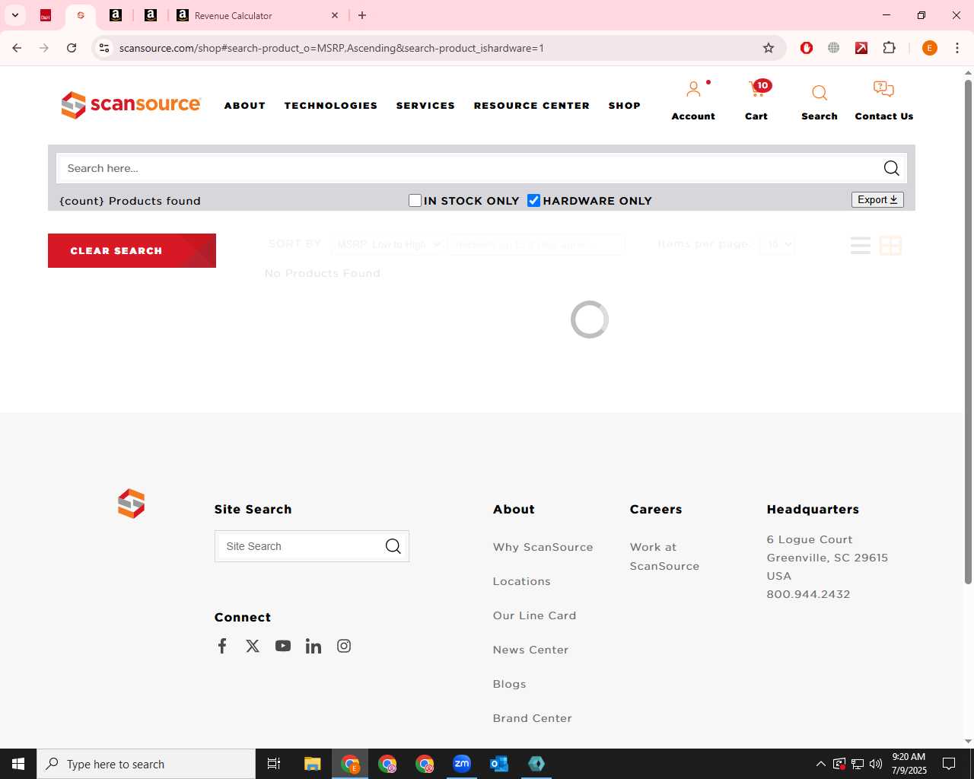Open the Our Line Card link
This screenshot has height=779, width=974.
pos(534,615)
